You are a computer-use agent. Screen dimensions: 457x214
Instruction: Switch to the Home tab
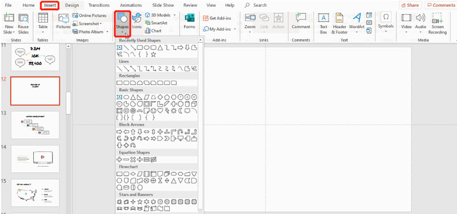click(28, 5)
